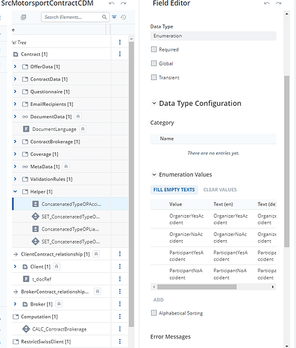Open three-dot menu for Contract row
Screen dimensions: 296x348
[120, 54]
